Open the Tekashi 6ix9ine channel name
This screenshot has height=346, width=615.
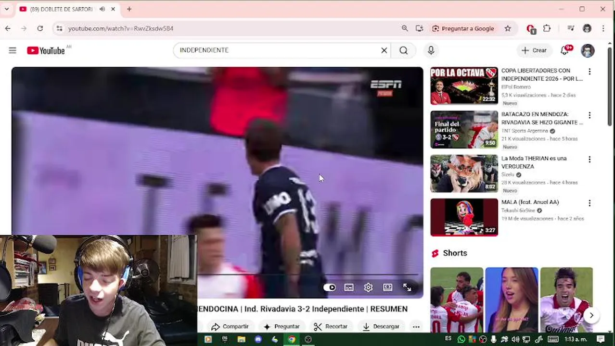(518, 210)
